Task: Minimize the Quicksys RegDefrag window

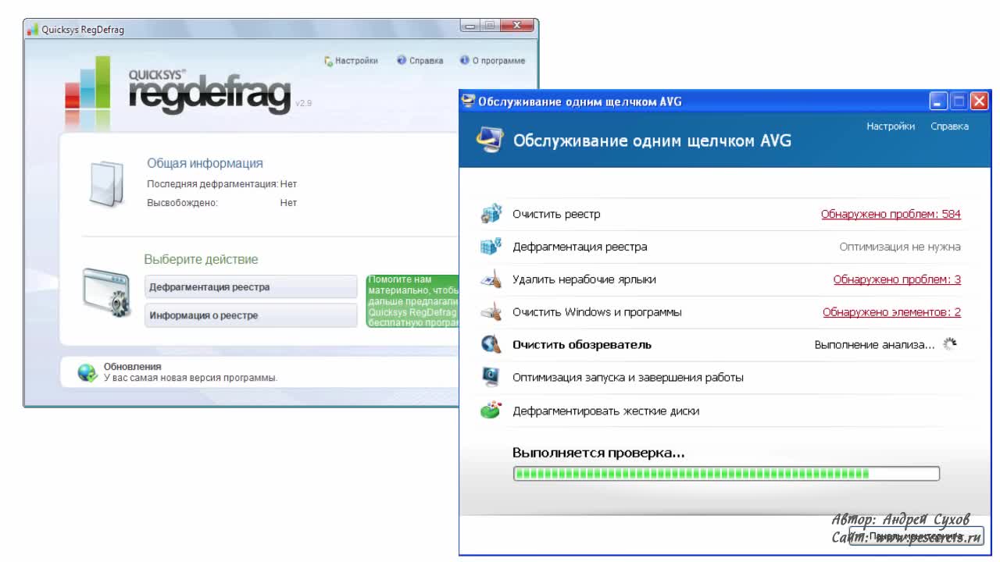Action: coord(470,26)
